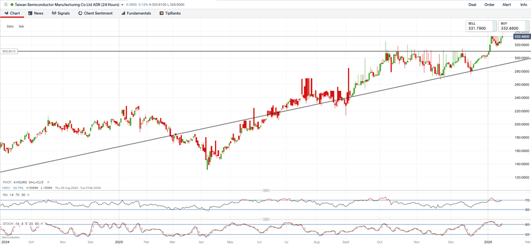531x244 pixels.
Task: Open the Client Sentiment tab label
Action: pyautogui.click(x=98, y=13)
